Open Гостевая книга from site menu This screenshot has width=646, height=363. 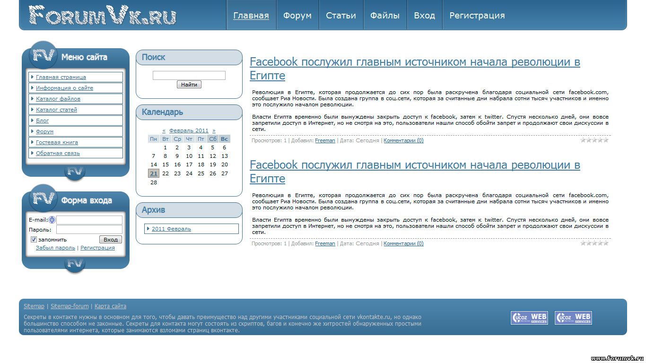click(x=76, y=142)
